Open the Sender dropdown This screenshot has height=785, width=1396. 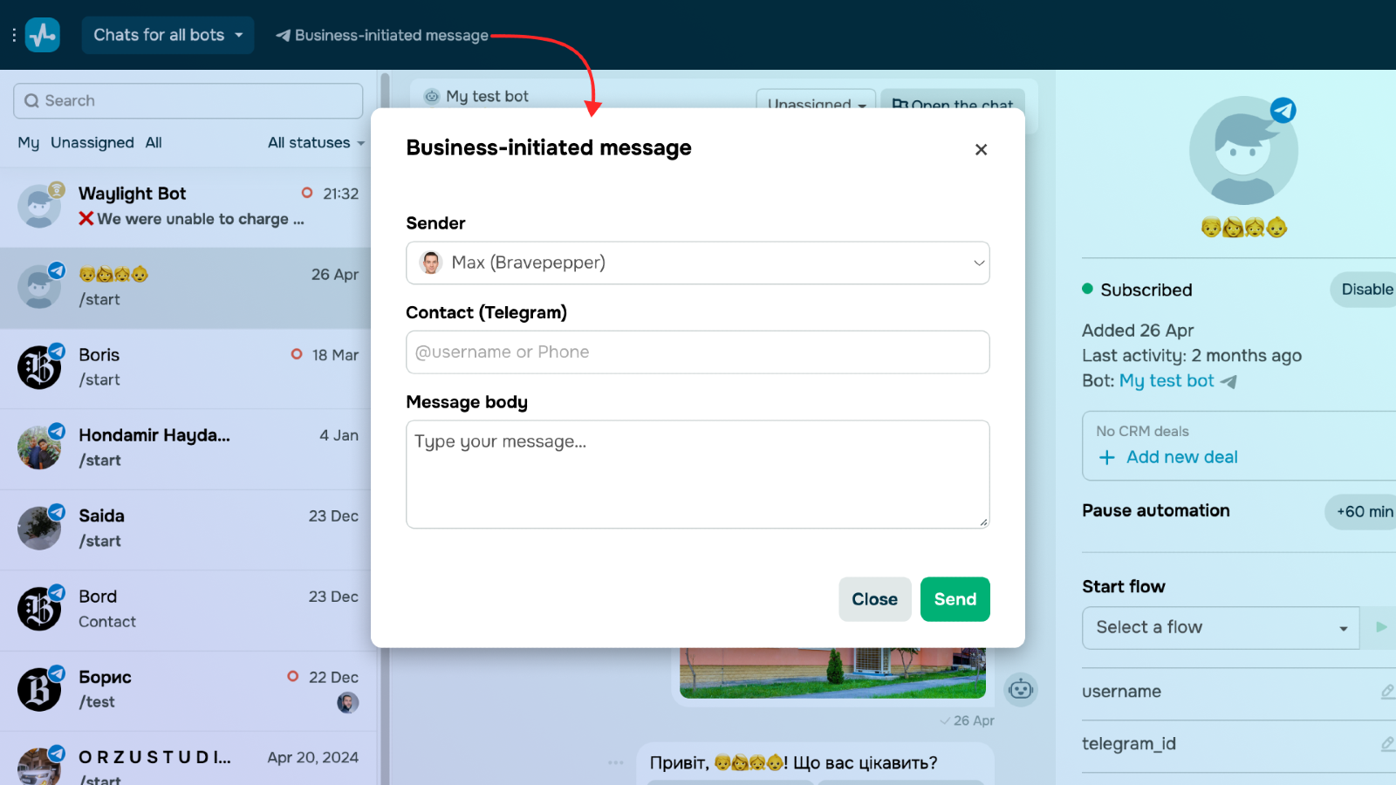point(697,263)
